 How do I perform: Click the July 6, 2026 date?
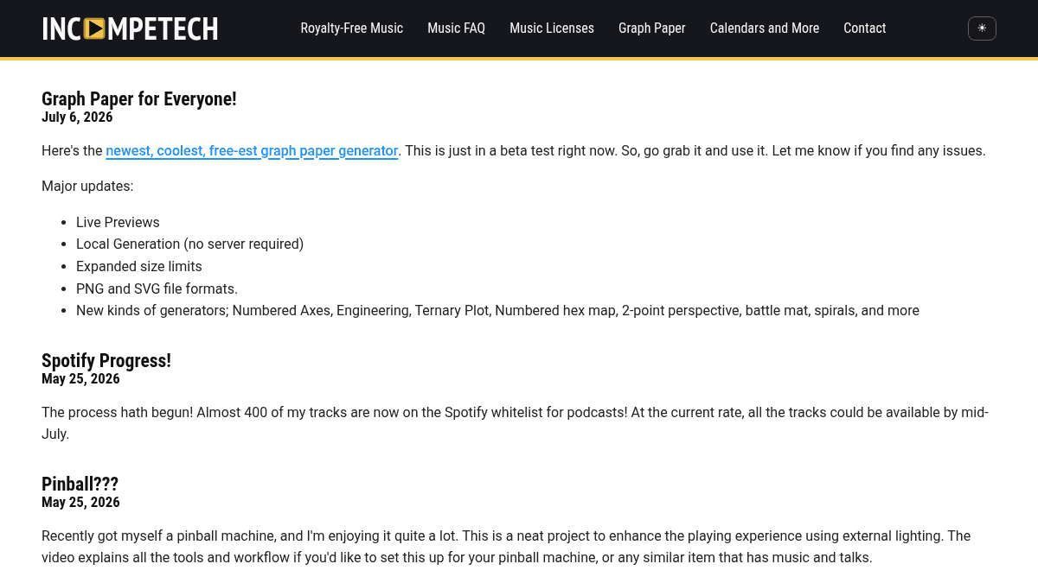[77, 117]
